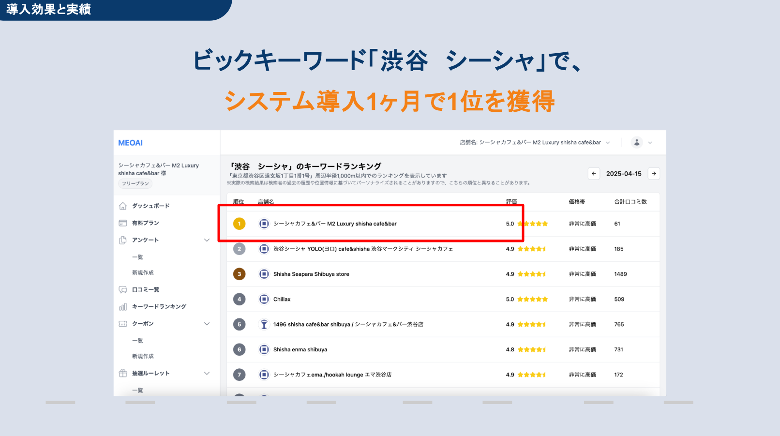Open 新規作成 under クーポン
Viewport: 780px width, 436px height.
click(x=143, y=357)
